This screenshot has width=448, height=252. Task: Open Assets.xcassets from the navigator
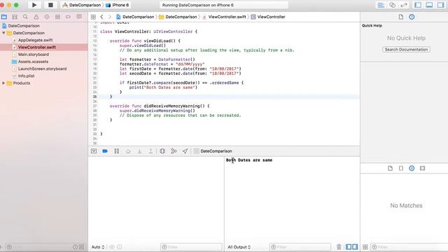33,62
